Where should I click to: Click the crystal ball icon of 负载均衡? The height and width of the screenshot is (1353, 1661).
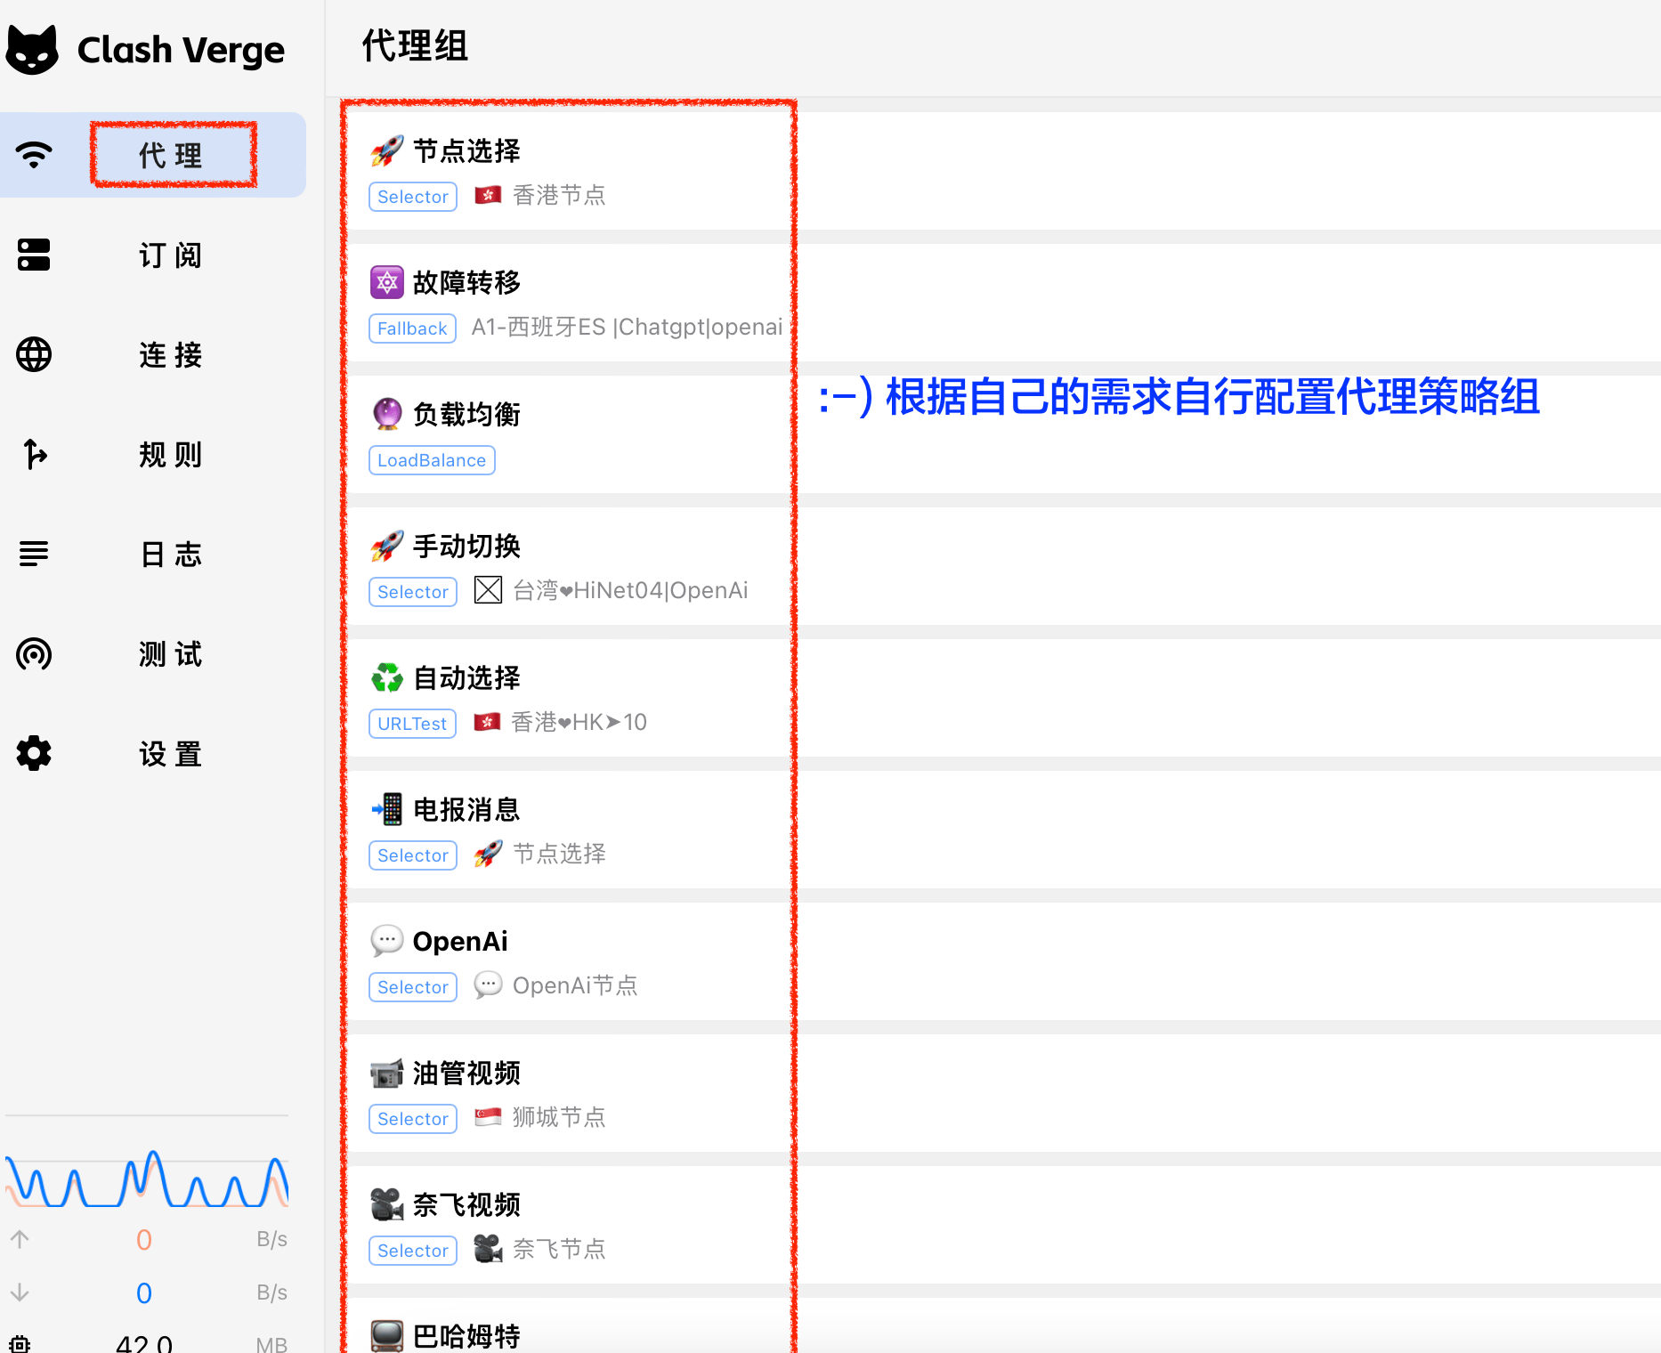(387, 414)
